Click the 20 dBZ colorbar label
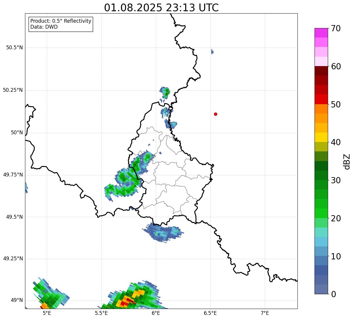Viewport: 354px width, 319px height. (x=336, y=218)
